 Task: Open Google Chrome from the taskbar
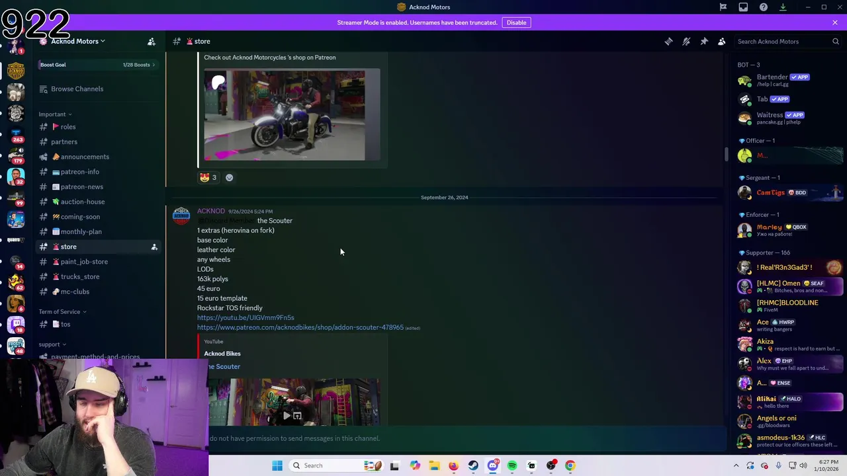click(x=570, y=465)
